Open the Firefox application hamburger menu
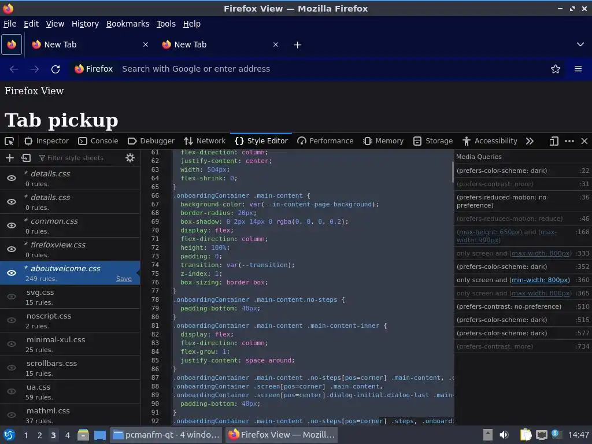This screenshot has height=444, width=592. (x=578, y=69)
